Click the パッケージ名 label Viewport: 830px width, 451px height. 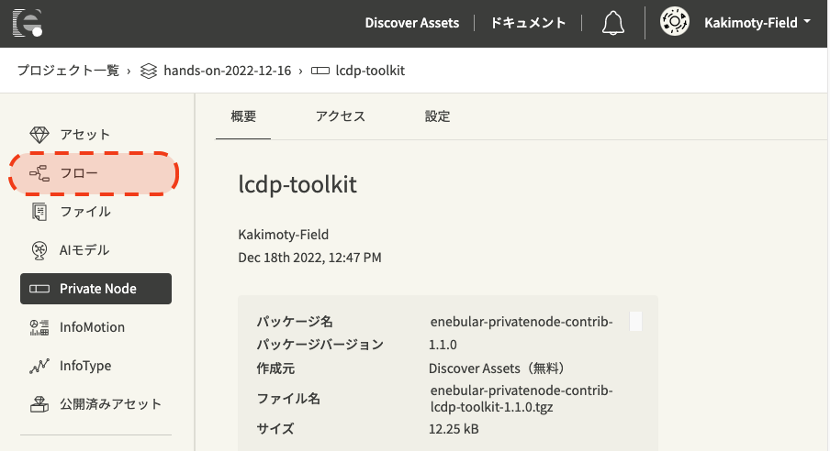point(295,321)
